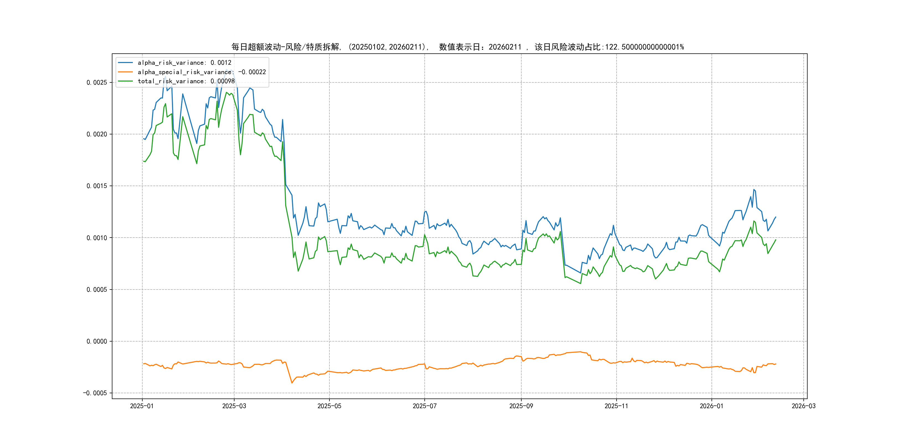Viewport: 897px width, 448px height.
Task: Click the 2025-01 x-axis tick label
Action: point(142,406)
